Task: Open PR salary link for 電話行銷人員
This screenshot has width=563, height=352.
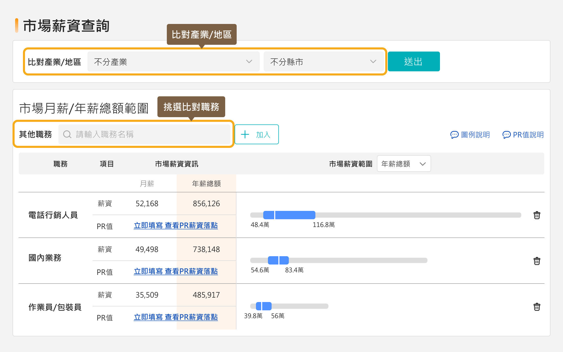Action: 176,225
